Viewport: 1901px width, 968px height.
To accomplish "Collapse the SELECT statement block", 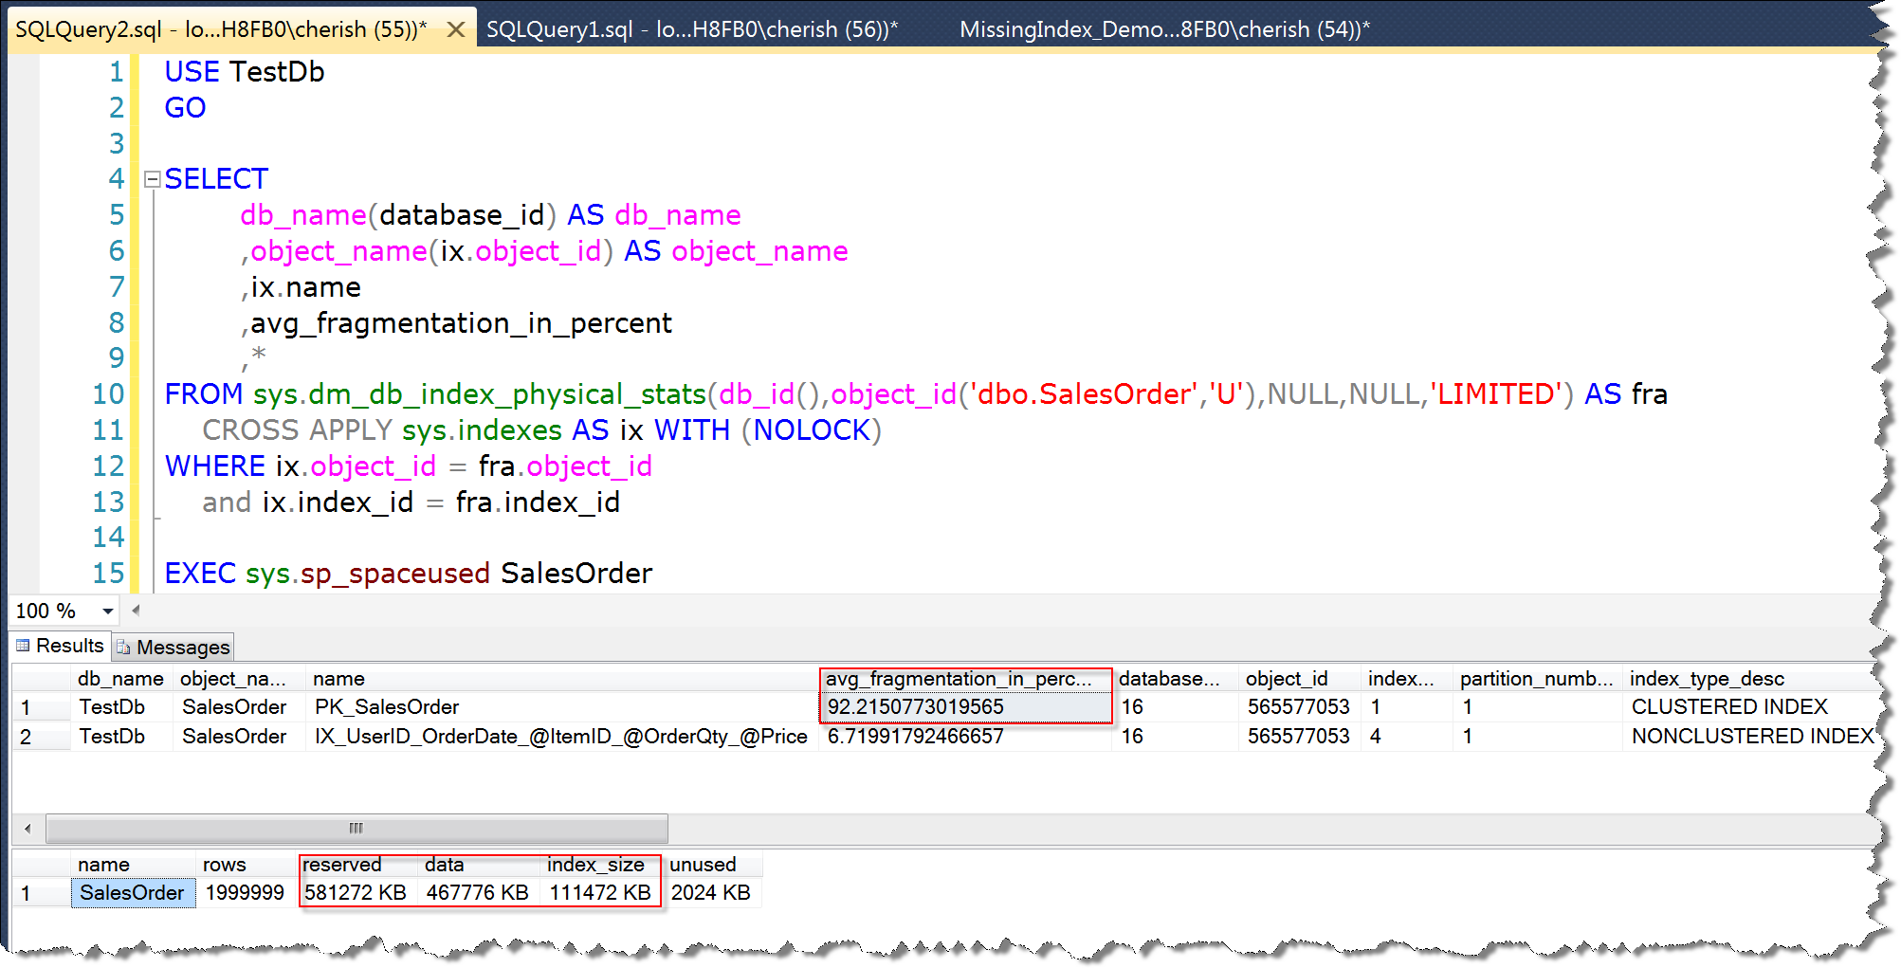I will pos(152,179).
